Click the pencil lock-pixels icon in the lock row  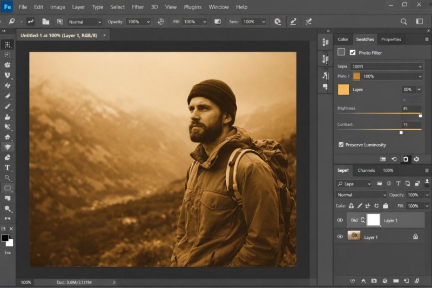click(360, 205)
